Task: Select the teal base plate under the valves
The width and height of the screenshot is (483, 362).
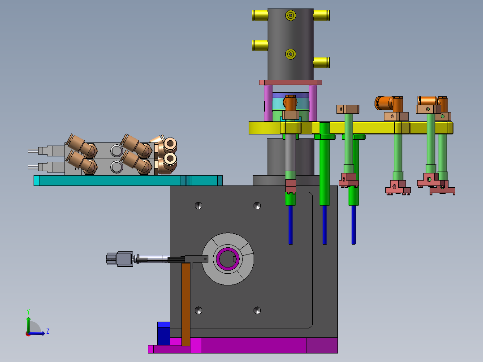Action: click(128, 181)
